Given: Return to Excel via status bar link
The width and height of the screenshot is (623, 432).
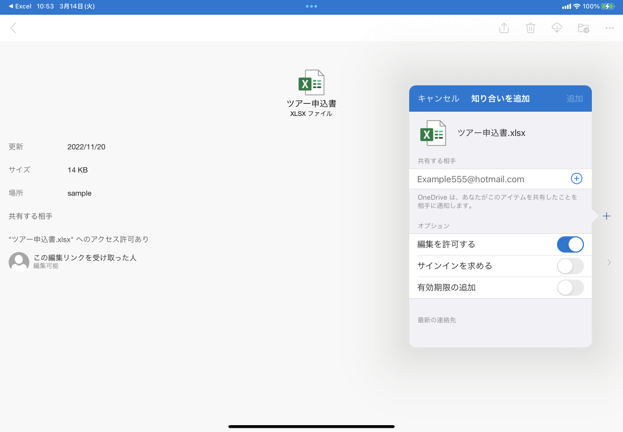Looking at the screenshot, I should [20, 6].
